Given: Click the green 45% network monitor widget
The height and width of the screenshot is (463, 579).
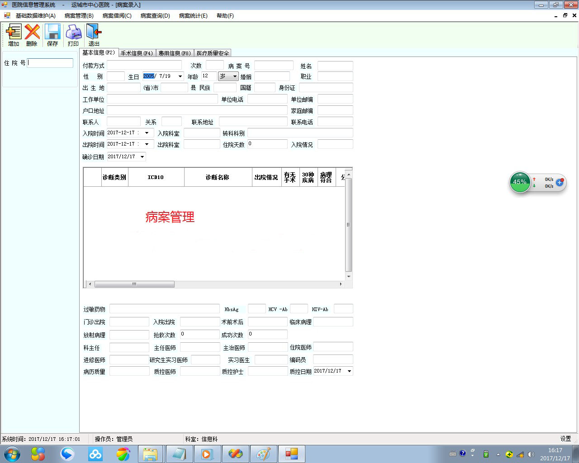Looking at the screenshot, I should tap(520, 182).
